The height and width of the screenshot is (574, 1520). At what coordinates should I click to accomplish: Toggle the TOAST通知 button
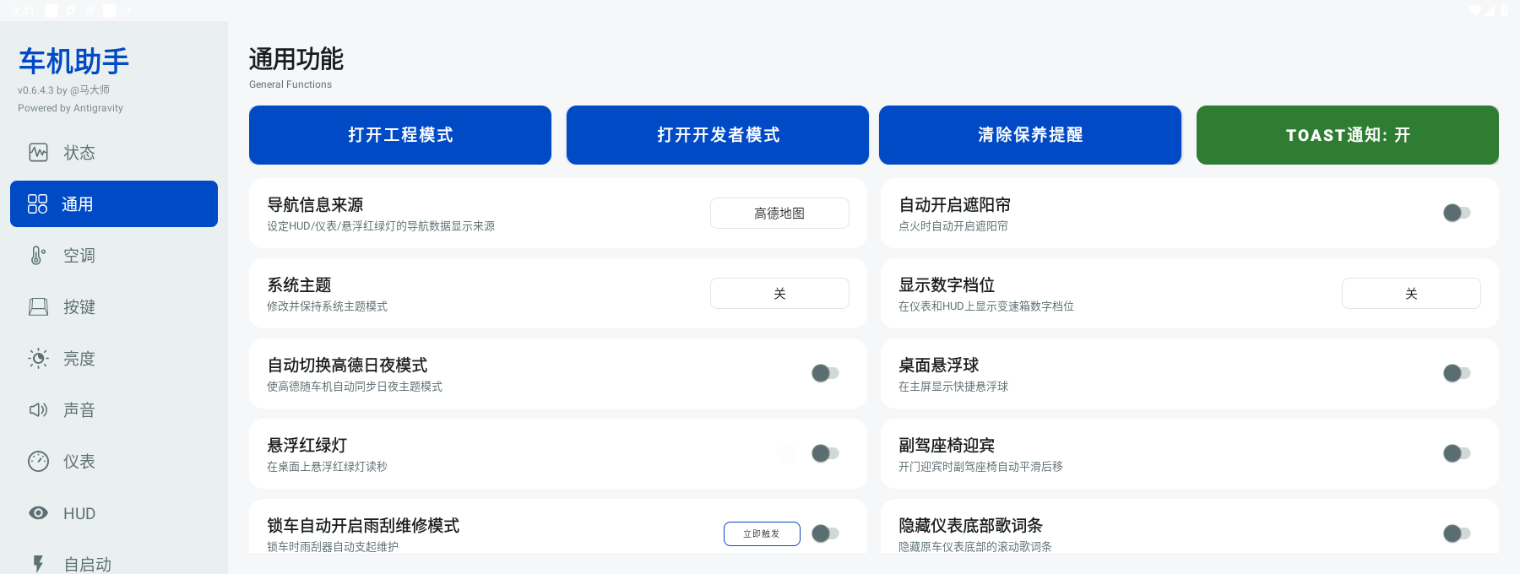point(1348,135)
